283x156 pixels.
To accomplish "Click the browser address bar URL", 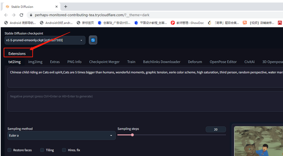I will coord(92,15).
